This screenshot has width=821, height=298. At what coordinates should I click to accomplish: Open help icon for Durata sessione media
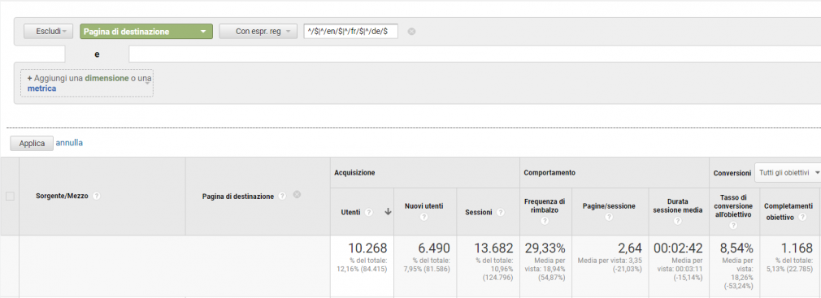pos(678,221)
